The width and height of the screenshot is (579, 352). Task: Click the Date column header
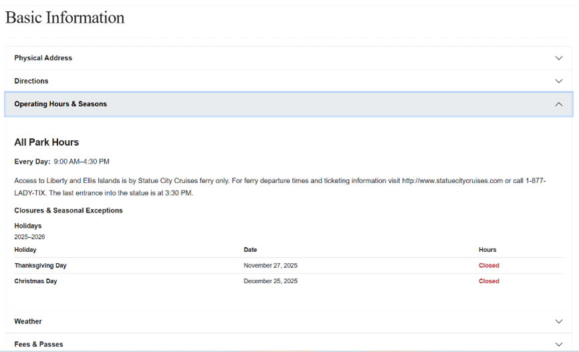[250, 250]
